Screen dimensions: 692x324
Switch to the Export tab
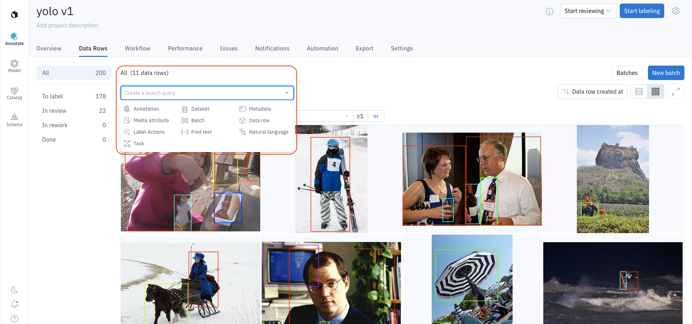coord(364,48)
